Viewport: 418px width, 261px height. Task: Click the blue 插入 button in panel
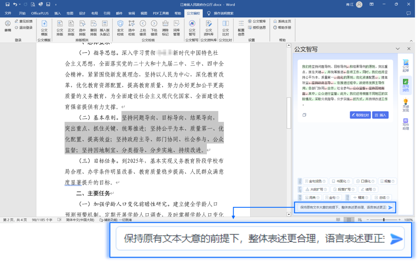pos(380,115)
